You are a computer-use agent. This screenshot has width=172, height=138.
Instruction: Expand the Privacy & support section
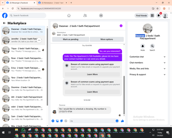(x=148, y=75)
